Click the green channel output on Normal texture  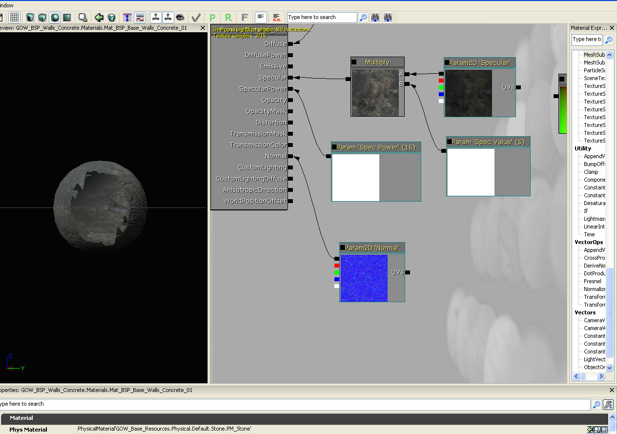[x=337, y=272]
